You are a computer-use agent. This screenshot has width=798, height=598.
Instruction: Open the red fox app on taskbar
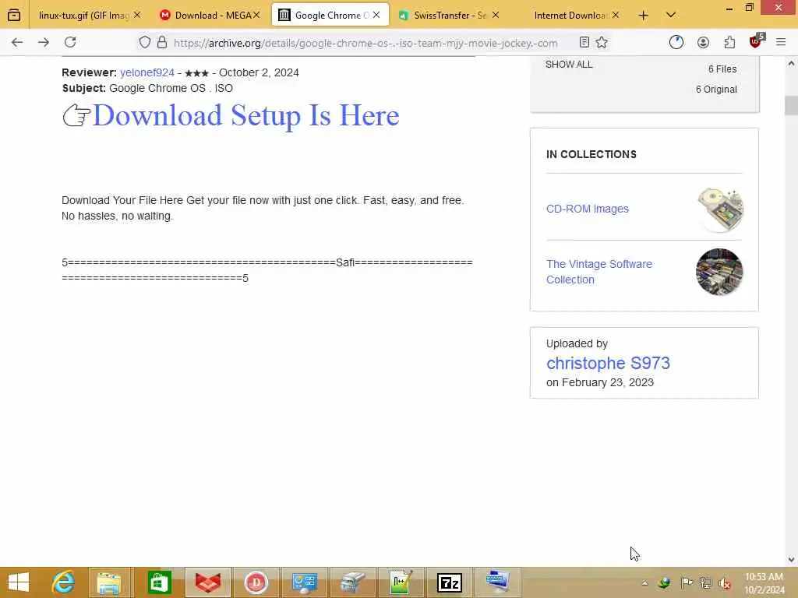point(207,582)
